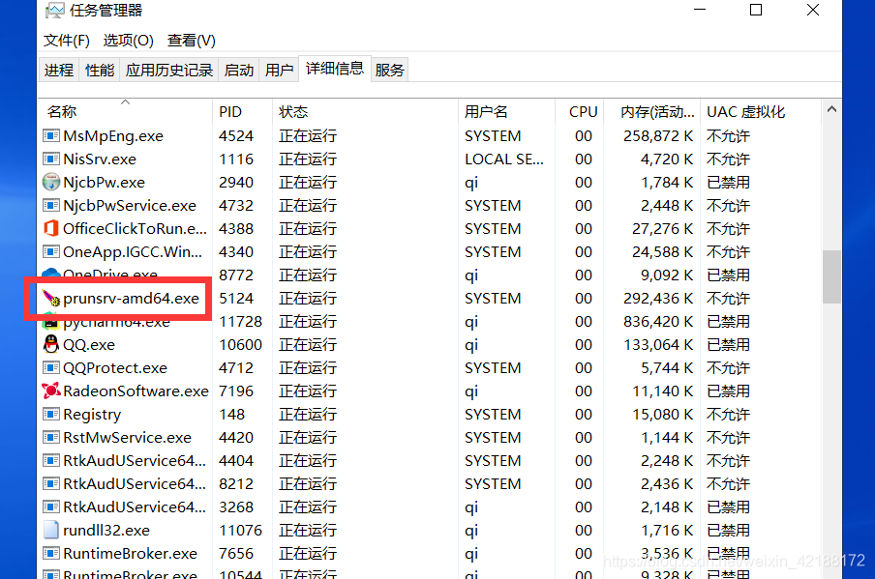Click the prunsrv-amd64.exe feather icon
875x579 pixels.
point(50,298)
